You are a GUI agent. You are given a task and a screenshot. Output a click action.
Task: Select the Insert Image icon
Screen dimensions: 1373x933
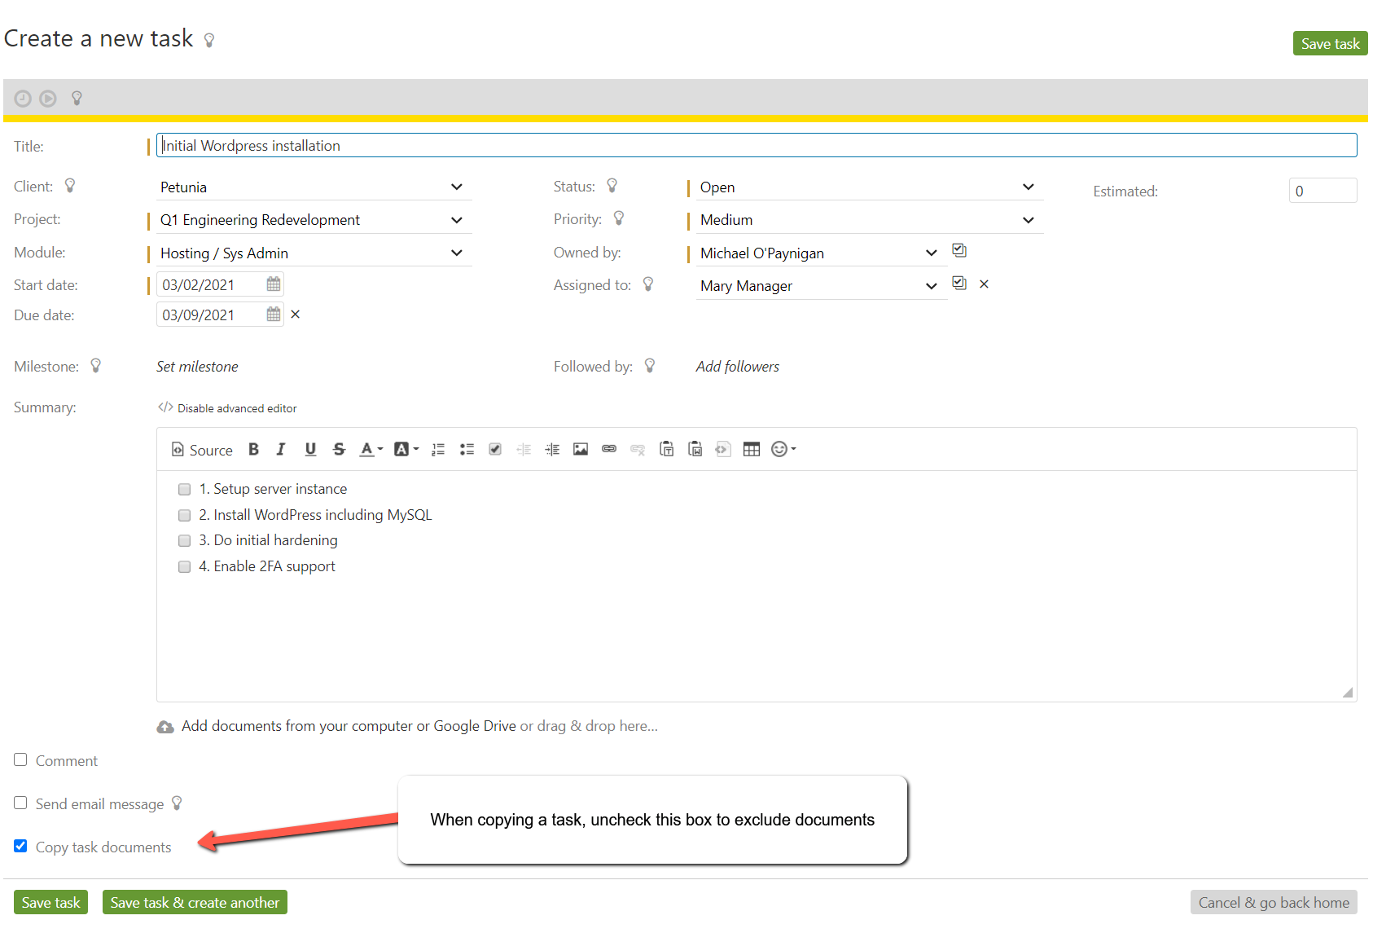[x=580, y=449]
